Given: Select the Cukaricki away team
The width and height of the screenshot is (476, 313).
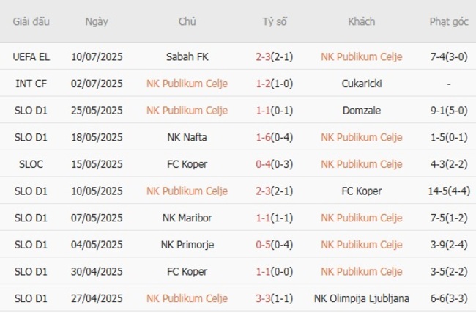Looking at the screenshot, I should (x=362, y=84).
